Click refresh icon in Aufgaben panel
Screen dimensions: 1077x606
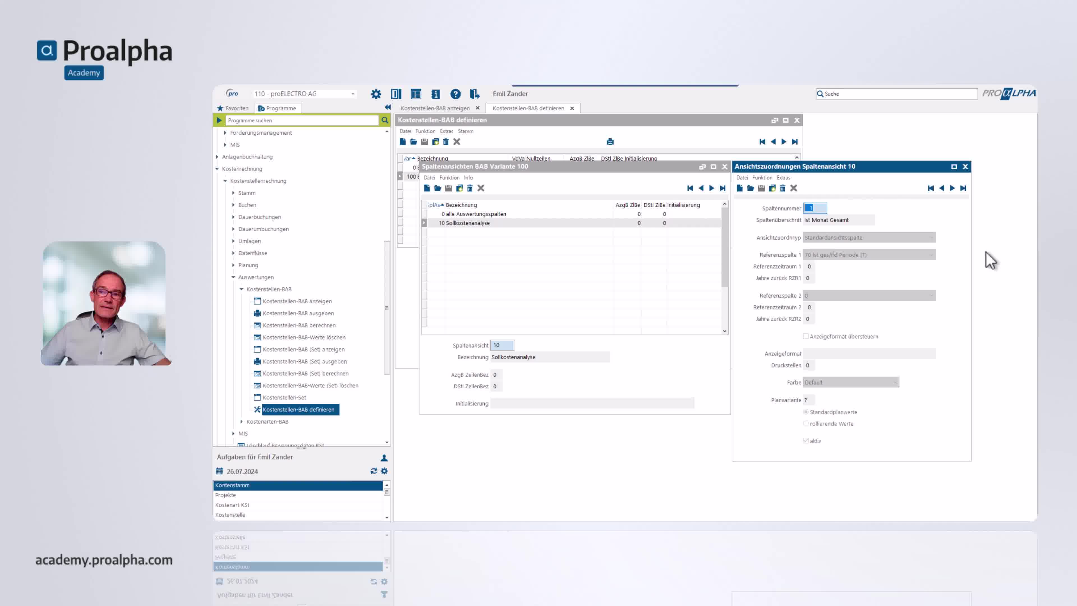click(x=373, y=471)
